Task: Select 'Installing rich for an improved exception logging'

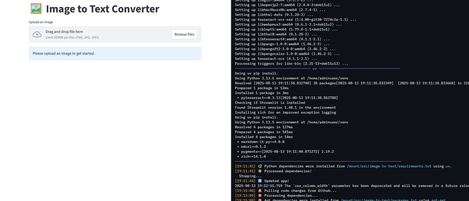Action: pyautogui.click(x=285, y=112)
